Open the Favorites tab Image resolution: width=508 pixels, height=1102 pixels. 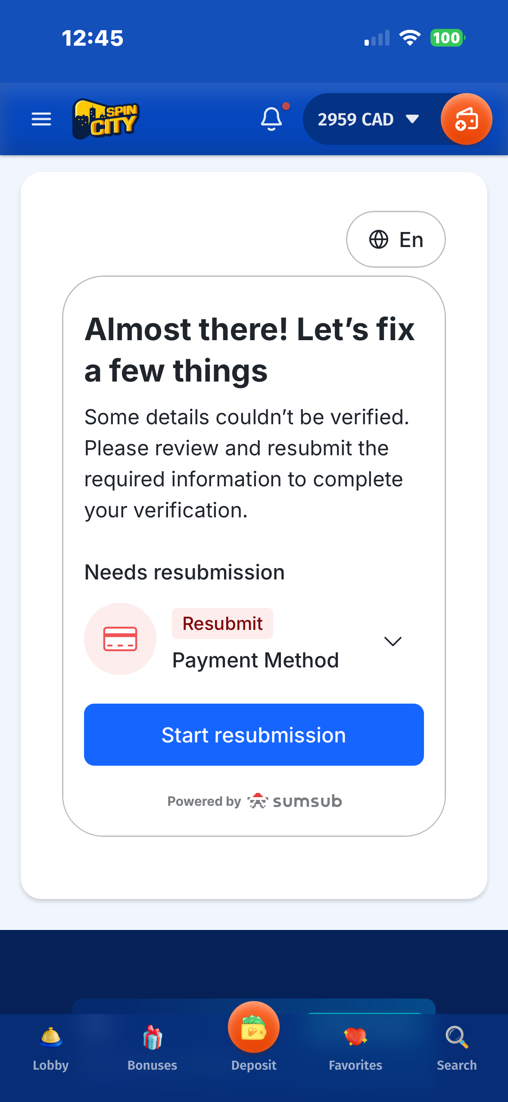coord(355,1048)
